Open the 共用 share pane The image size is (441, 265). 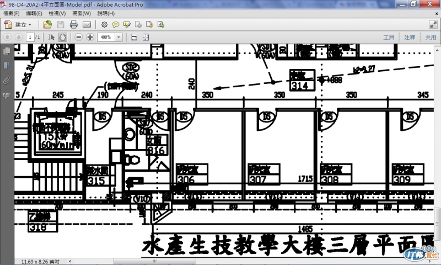point(431,38)
